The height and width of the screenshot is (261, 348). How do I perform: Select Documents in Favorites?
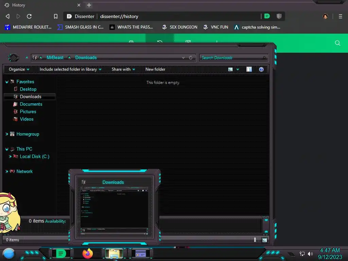(31, 104)
